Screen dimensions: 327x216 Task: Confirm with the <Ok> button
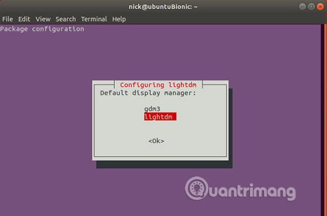pyautogui.click(x=156, y=141)
